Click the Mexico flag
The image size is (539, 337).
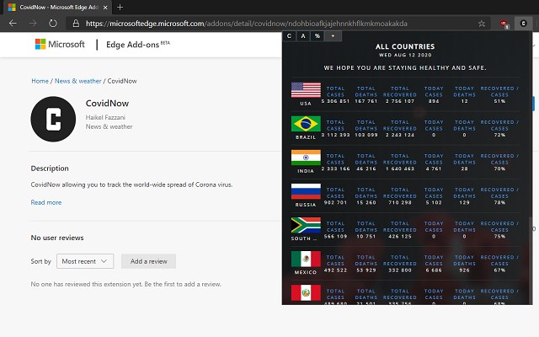click(306, 259)
